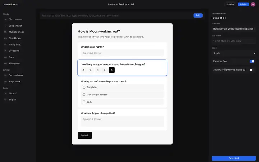
Task: Add a Checkboxes field from sidebar
Action: pos(18,38)
